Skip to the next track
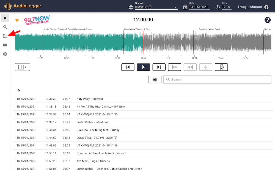 point(159,67)
